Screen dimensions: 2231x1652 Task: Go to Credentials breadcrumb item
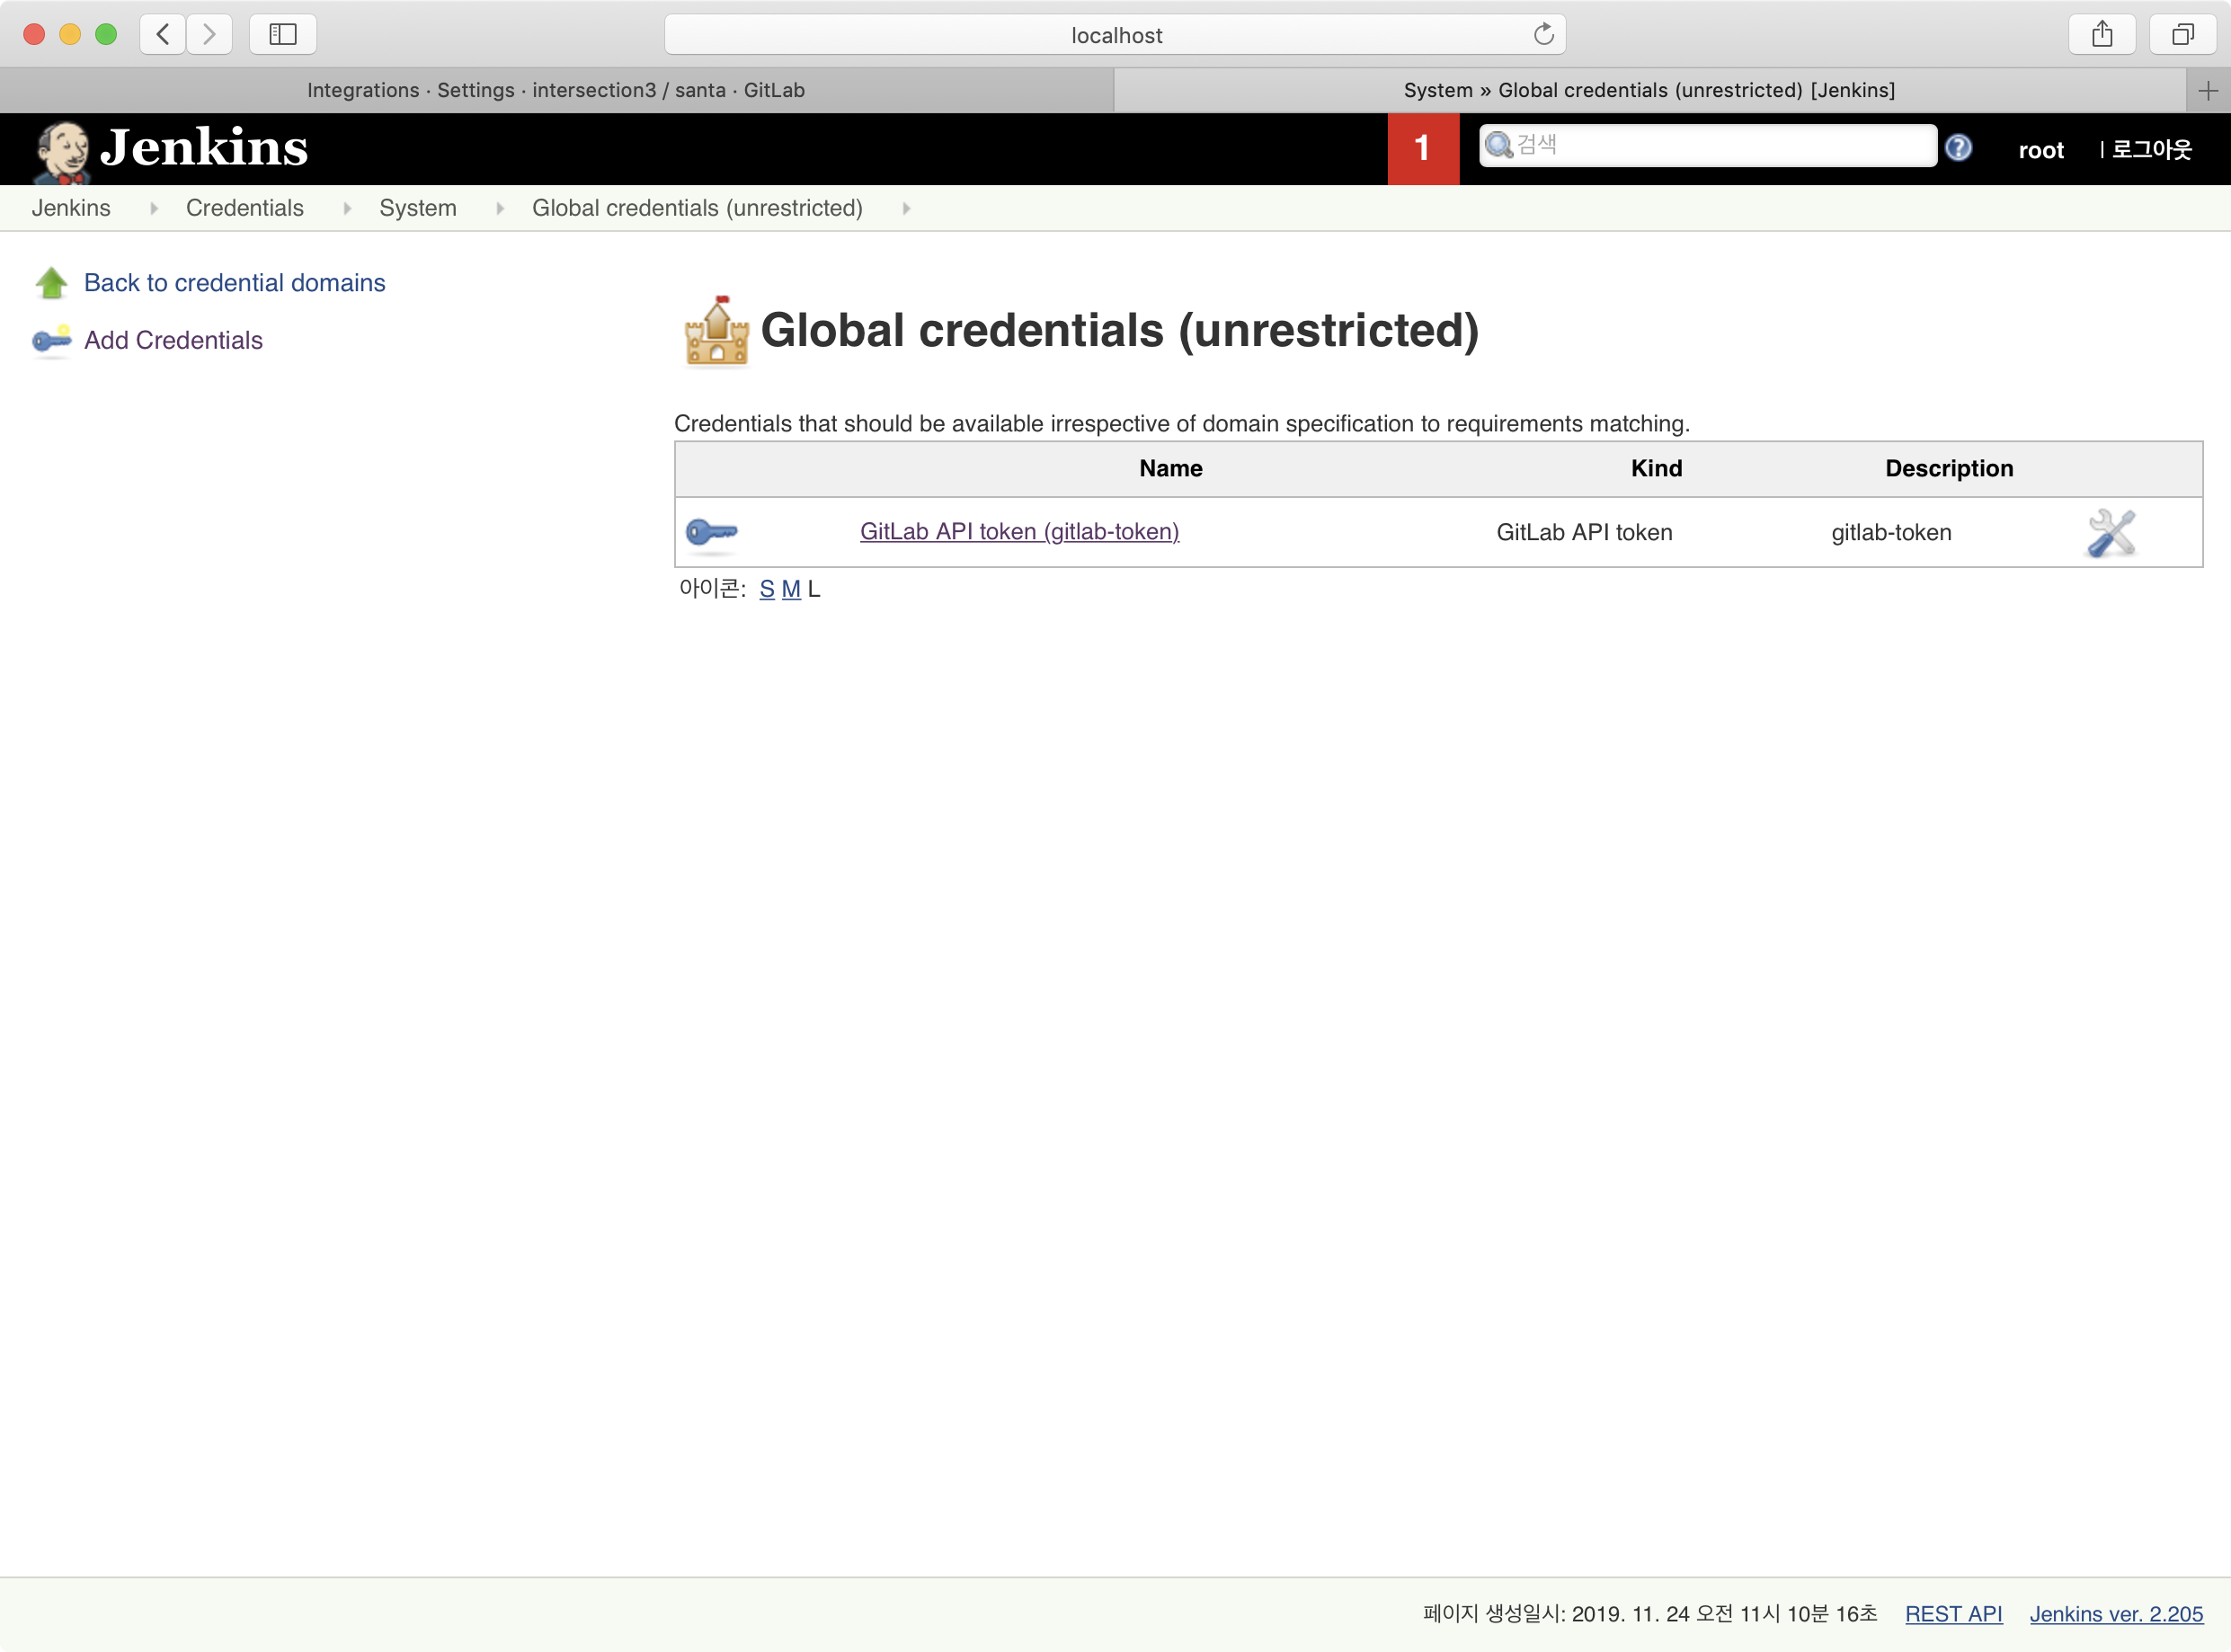[x=244, y=208]
